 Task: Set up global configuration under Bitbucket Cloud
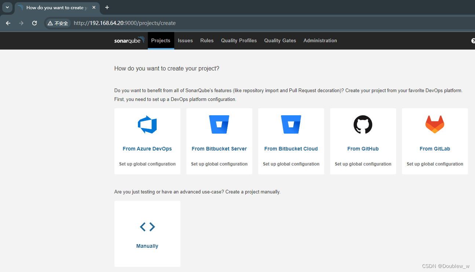click(291, 164)
